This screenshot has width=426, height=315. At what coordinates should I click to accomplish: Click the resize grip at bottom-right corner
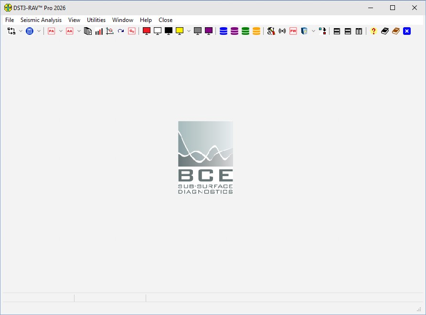coord(419,309)
